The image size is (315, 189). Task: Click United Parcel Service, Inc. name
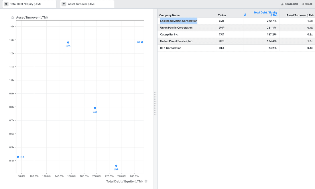[176, 41]
